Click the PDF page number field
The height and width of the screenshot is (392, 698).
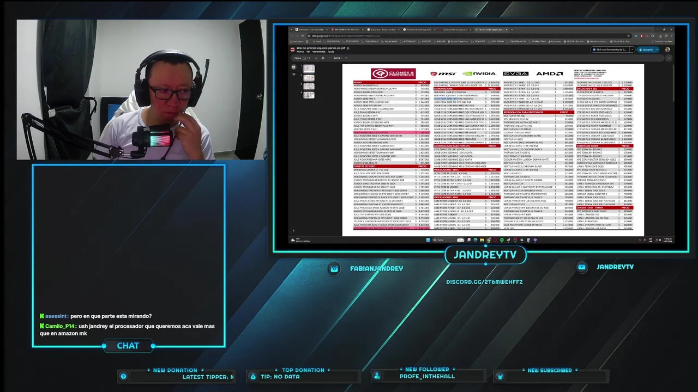[304, 58]
